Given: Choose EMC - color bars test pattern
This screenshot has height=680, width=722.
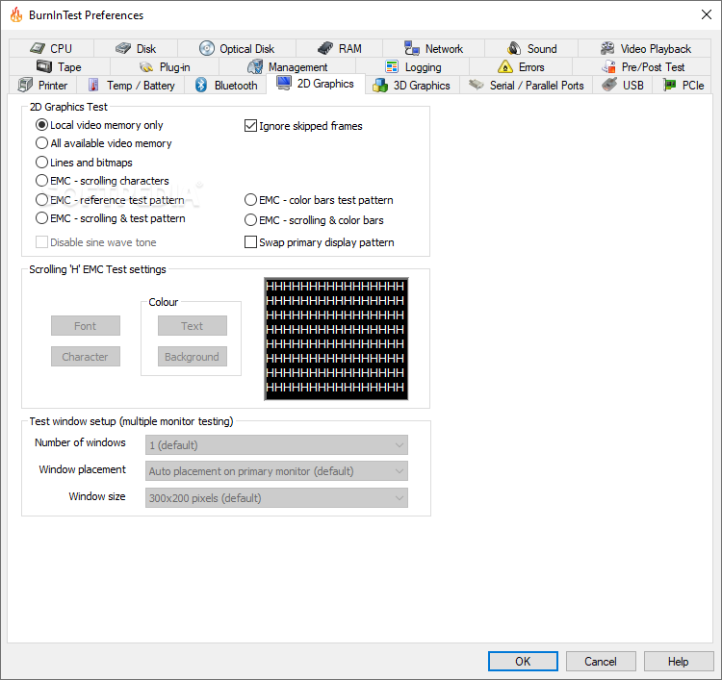Looking at the screenshot, I should (319, 200).
